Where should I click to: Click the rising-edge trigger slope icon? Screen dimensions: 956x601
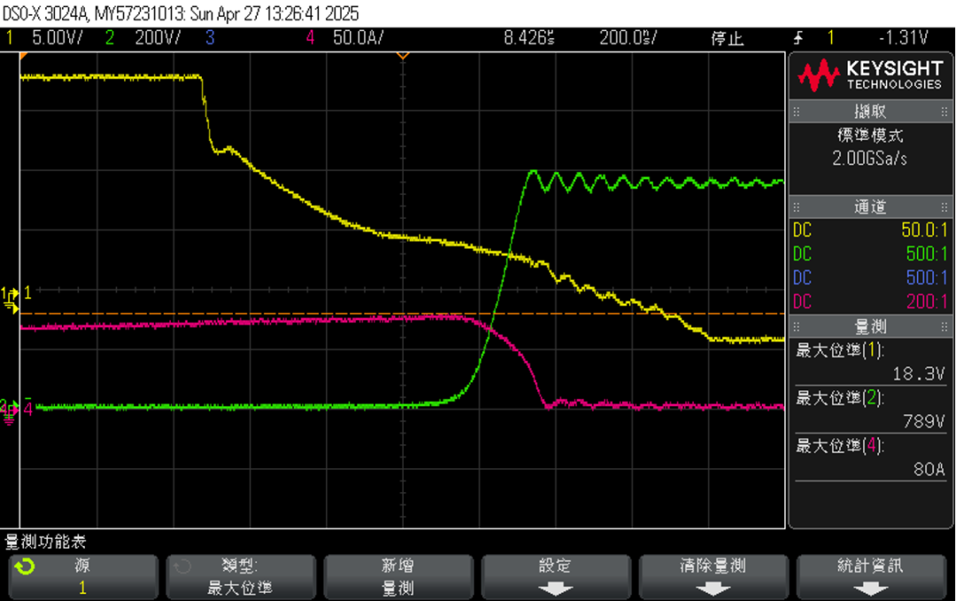click(x=798, y=38)
